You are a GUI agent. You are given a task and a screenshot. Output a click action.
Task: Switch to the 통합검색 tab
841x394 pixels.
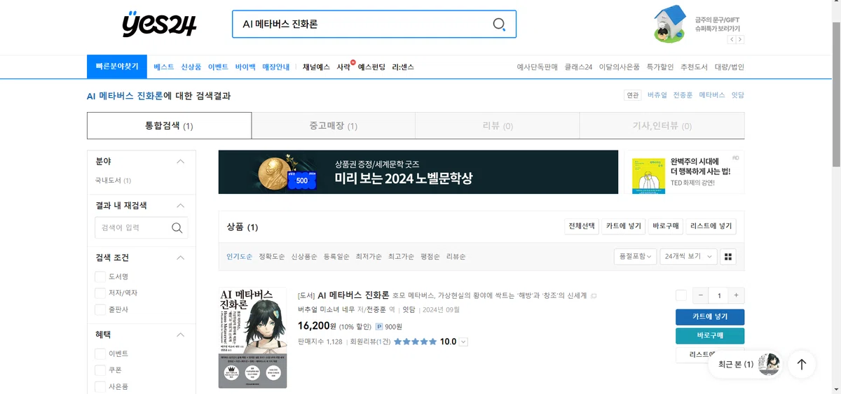(x=169, y=126)
